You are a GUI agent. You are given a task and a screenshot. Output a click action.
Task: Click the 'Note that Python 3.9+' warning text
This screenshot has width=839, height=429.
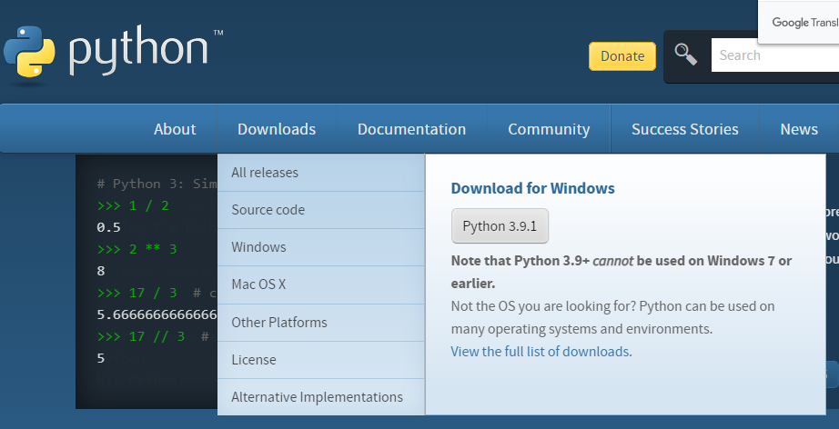point(622,272)
